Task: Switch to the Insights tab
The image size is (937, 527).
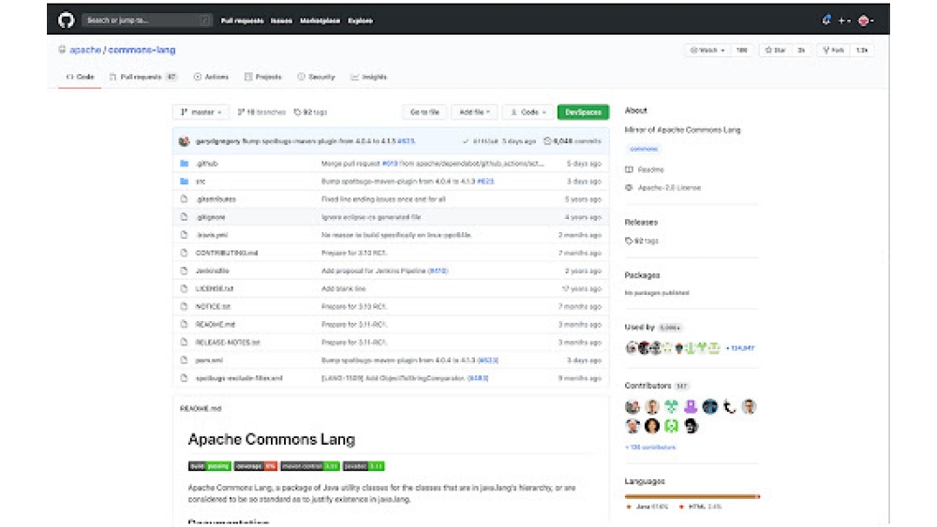Action: [368, 77]
